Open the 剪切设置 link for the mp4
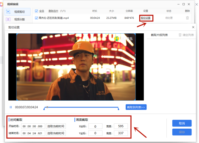199x143 pixels. point(146,18)
